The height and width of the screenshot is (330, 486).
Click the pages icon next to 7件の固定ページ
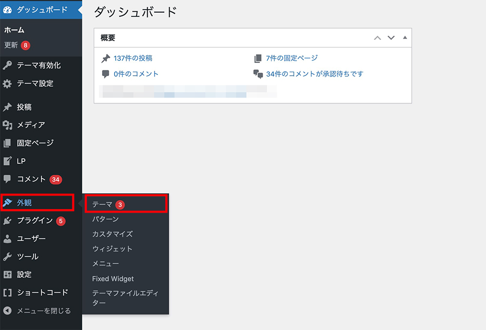[x=258, y=58]
